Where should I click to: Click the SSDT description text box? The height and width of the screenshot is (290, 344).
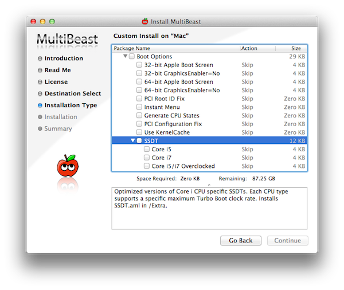click(209, 209)
